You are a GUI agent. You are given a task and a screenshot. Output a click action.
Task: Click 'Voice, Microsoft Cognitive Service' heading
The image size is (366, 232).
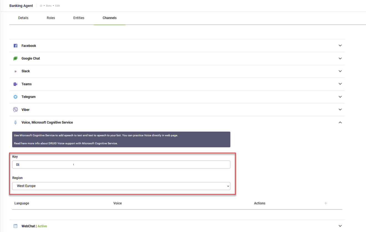47,122
